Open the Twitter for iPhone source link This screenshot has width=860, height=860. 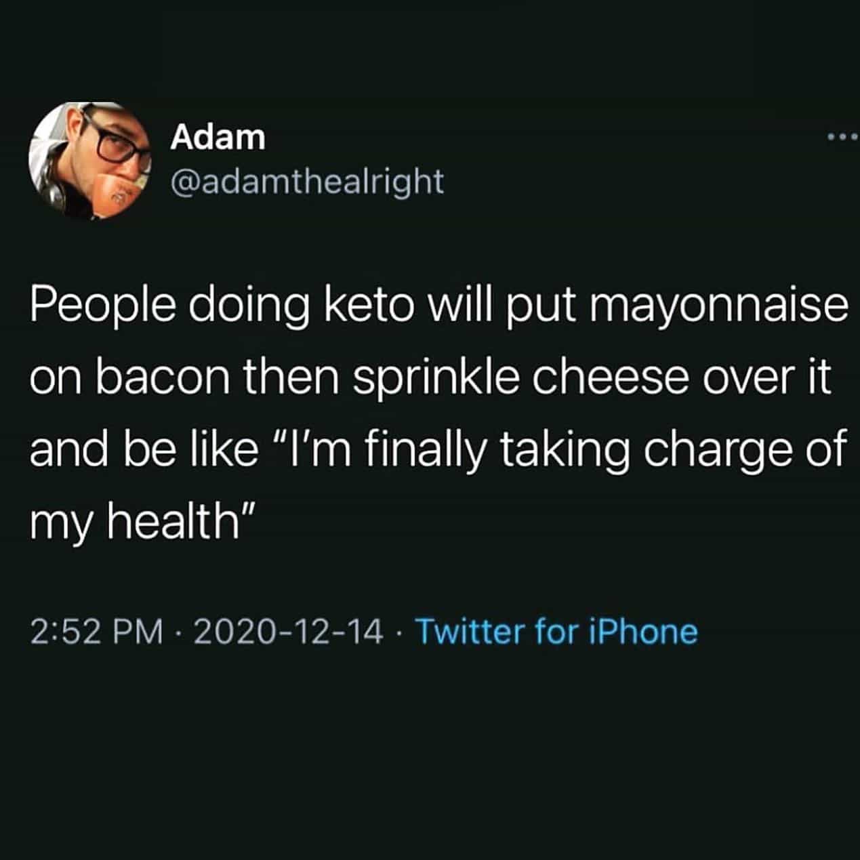(555, 632)
